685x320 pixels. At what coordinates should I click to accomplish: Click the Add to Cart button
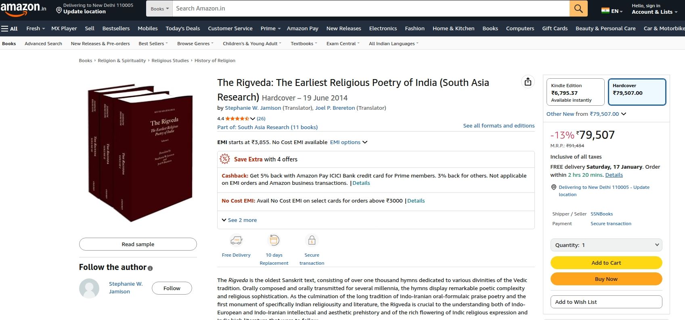(x=606, y=263)
